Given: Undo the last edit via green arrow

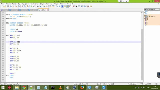Looking at the screenshot, I should pos(31,6).
